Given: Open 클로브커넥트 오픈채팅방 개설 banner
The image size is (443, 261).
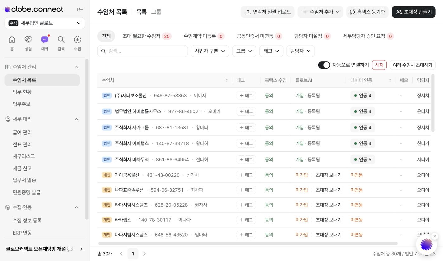Looking at the screenshot, I should (x=45, y=249).
